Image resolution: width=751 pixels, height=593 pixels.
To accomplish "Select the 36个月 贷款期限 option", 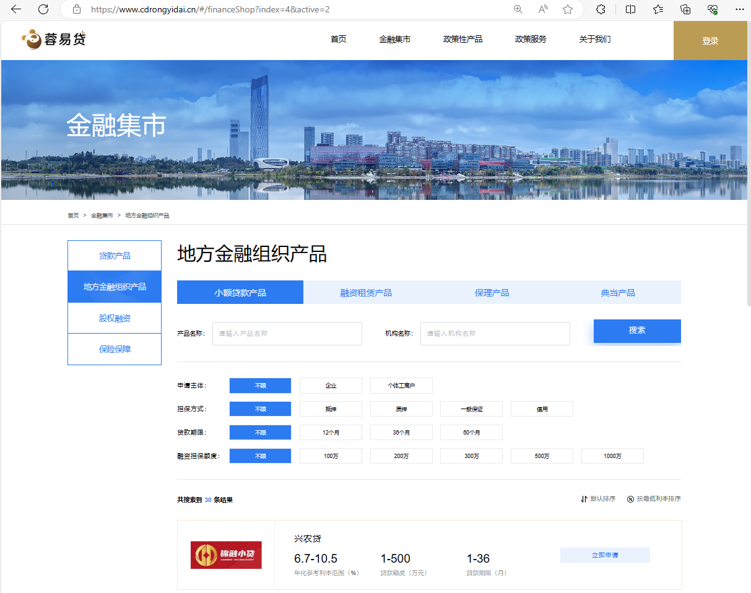I will point(401,432).
